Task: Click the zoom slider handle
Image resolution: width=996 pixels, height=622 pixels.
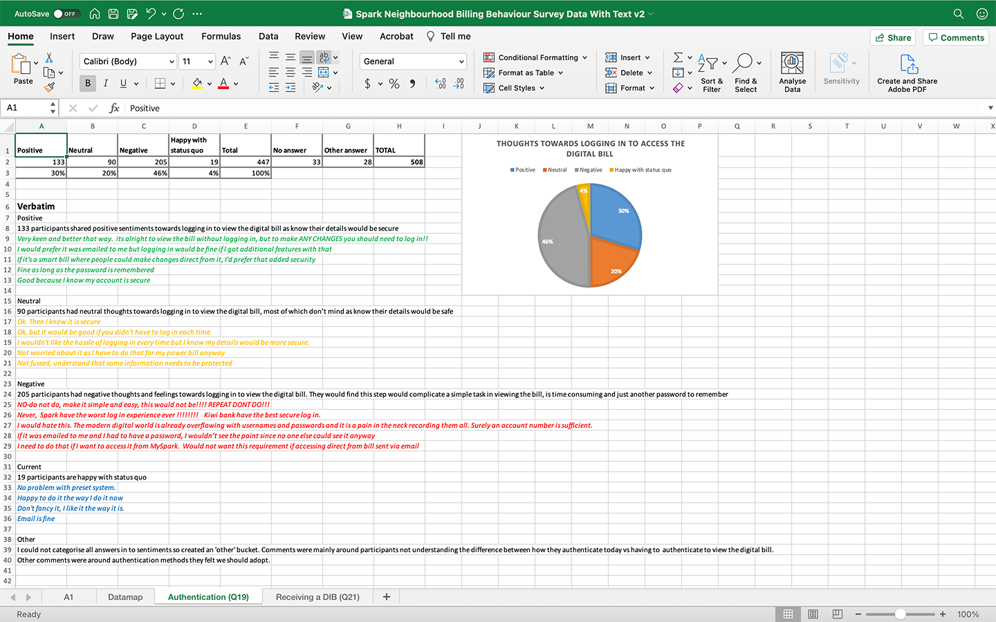Action: point(901,614)
